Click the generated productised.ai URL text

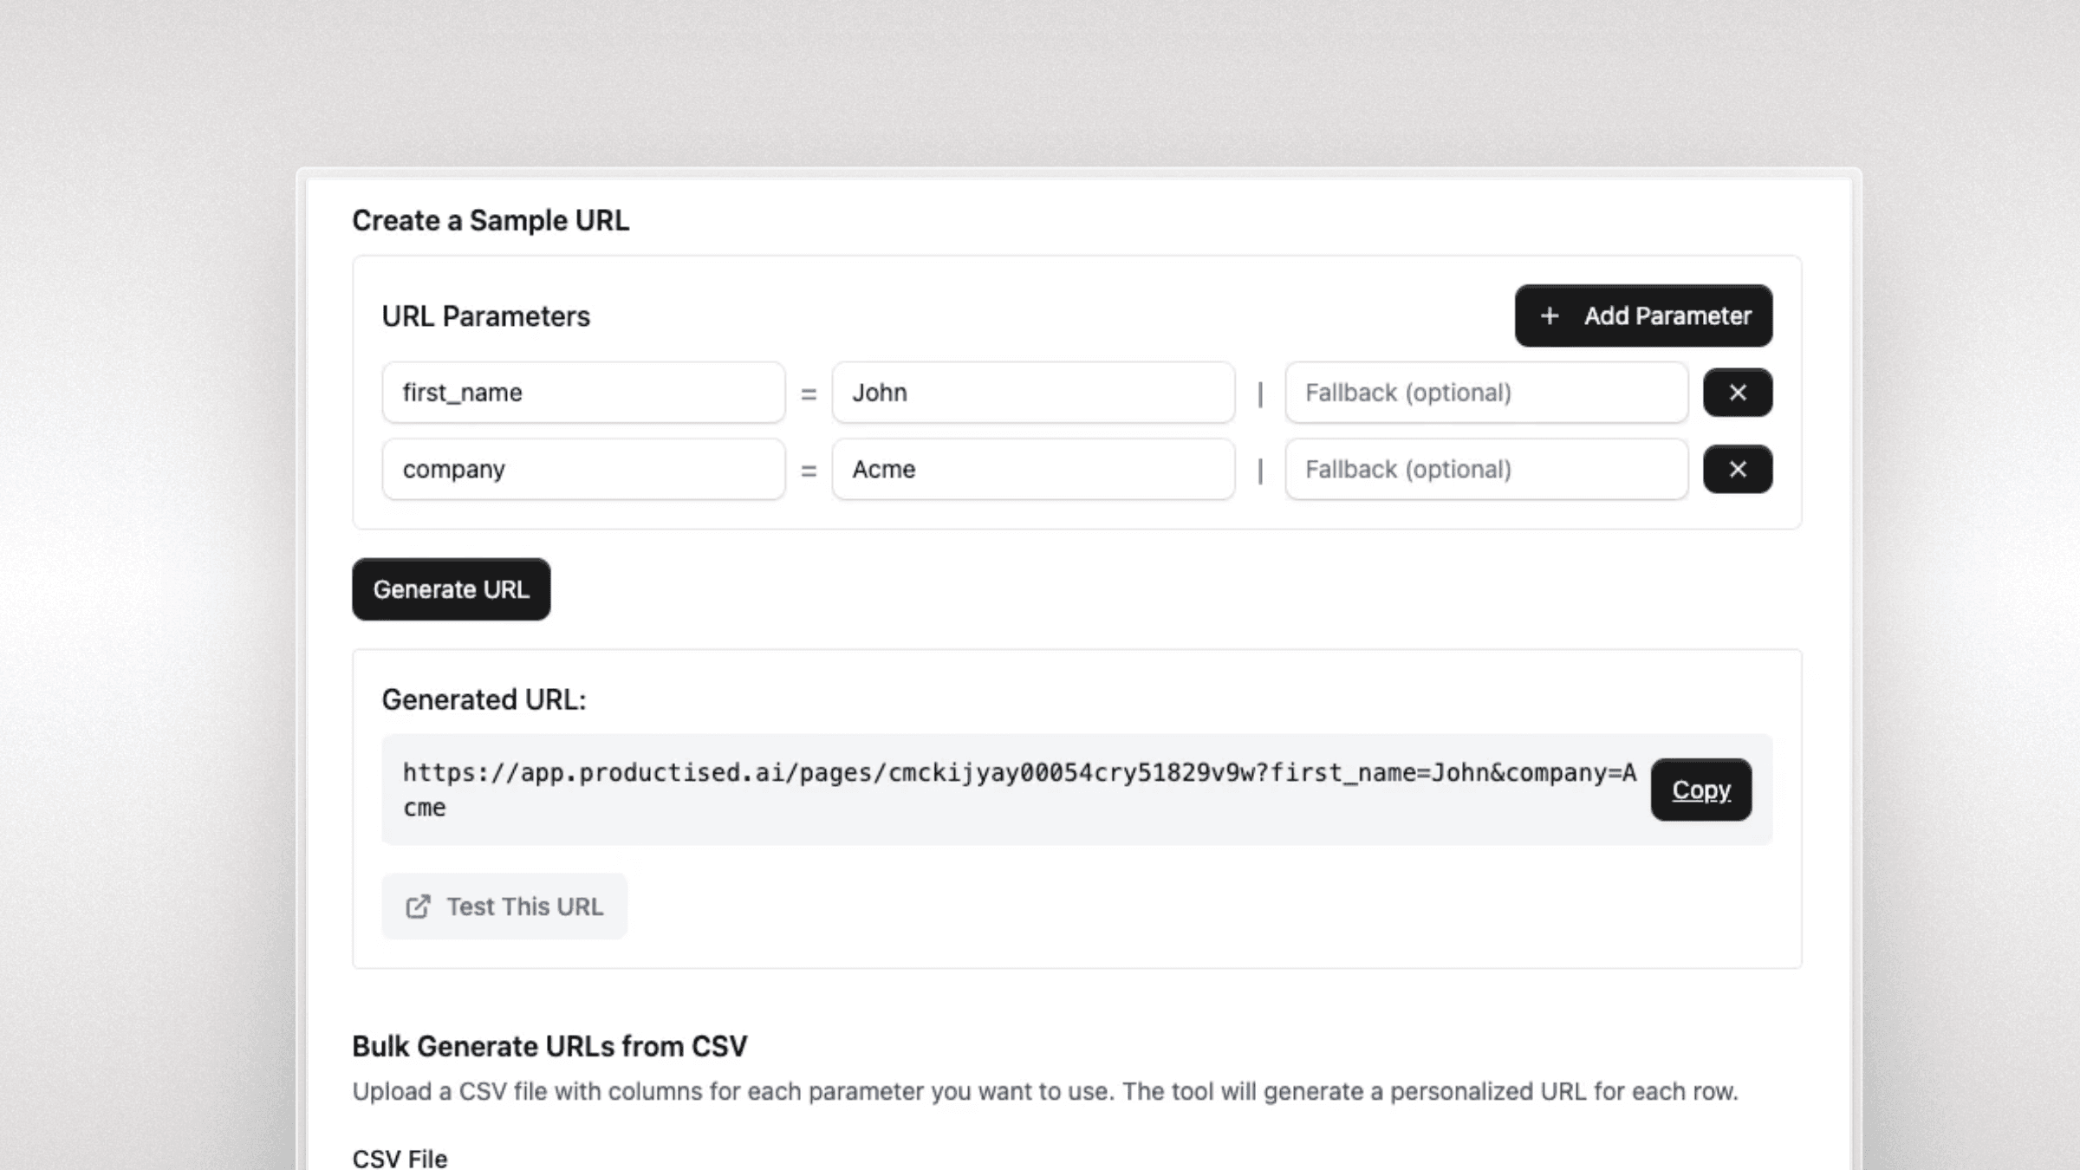click(1018, 773)
